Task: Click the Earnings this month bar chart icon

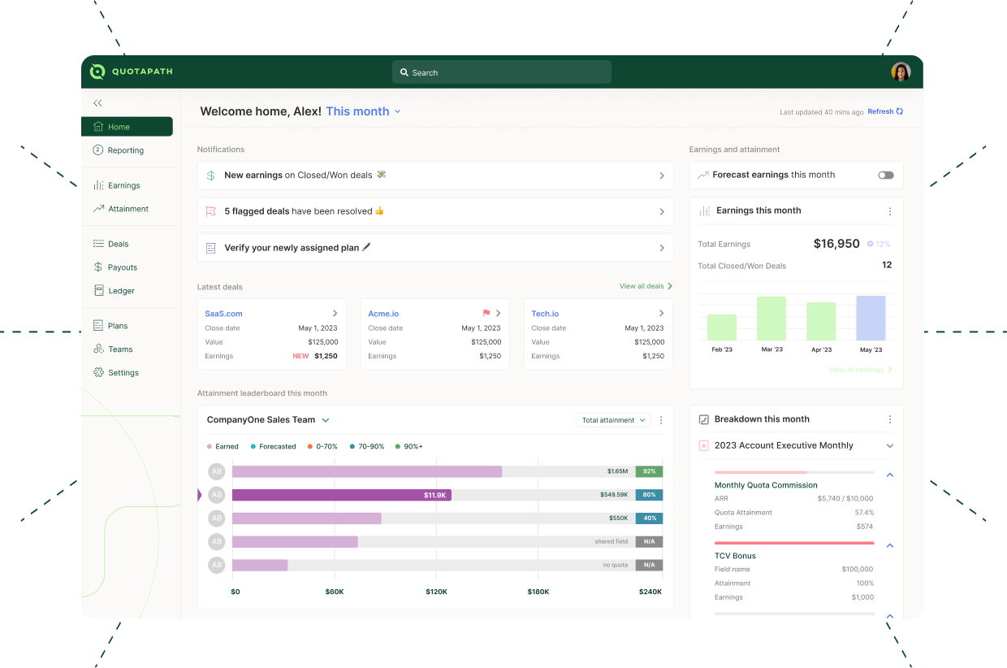Action: click(x=704, y=210)
